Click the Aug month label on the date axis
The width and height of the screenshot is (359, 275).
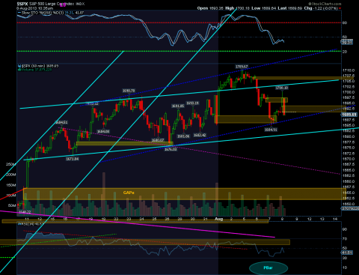point(218,219)
